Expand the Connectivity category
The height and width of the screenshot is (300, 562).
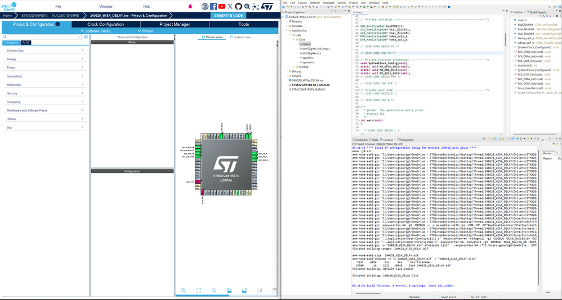45,76
